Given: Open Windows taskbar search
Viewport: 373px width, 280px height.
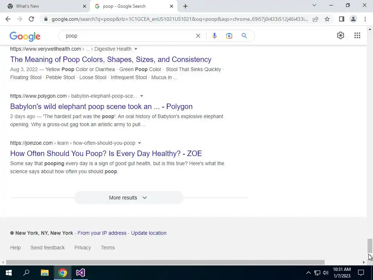Looking at the screenshot, I should 26,273.
